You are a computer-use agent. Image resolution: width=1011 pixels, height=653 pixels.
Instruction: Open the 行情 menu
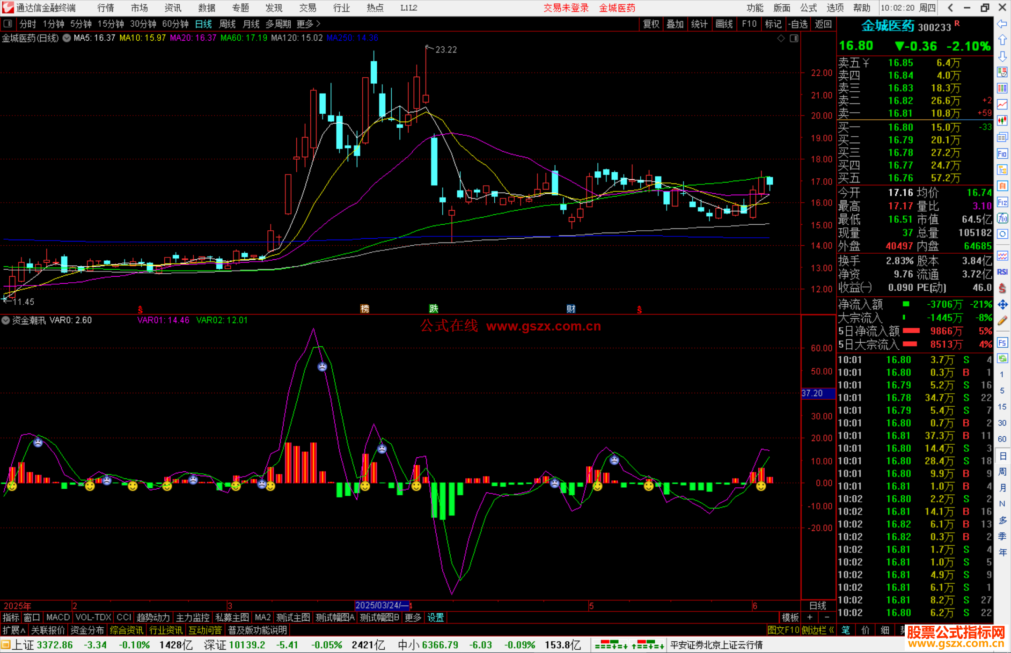106,7
